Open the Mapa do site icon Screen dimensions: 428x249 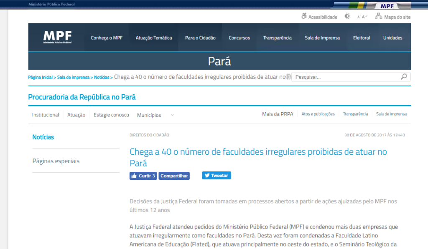pos(379,16)
